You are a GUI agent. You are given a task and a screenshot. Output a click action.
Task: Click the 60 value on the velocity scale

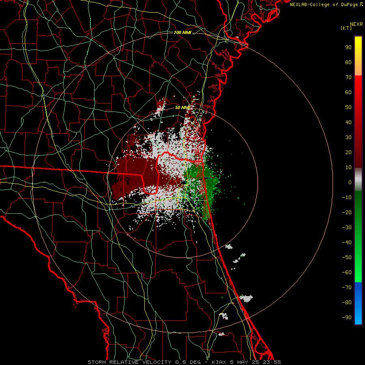pos(348,92)
